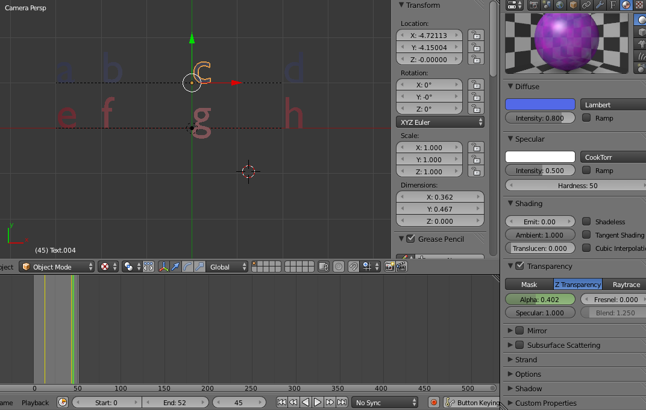The width and height of the screenshot is (646, 410).
Task: Click play animation forward button
Action: click(x=317, y=403)
